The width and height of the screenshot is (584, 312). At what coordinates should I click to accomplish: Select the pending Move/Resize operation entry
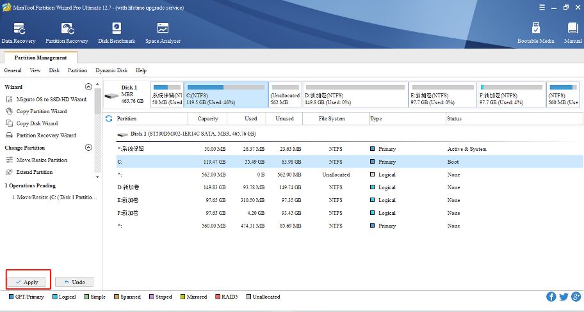54,197
